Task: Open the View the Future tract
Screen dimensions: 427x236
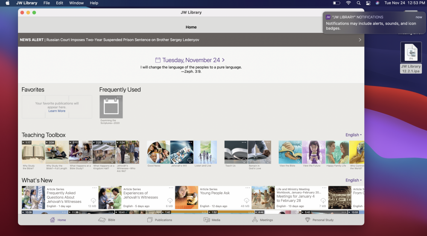Action: click(314, 152)
